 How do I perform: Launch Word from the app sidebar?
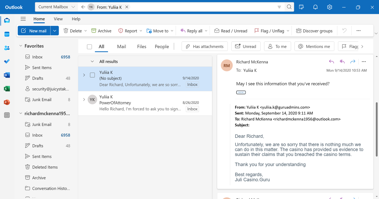(x=7, y=75)
